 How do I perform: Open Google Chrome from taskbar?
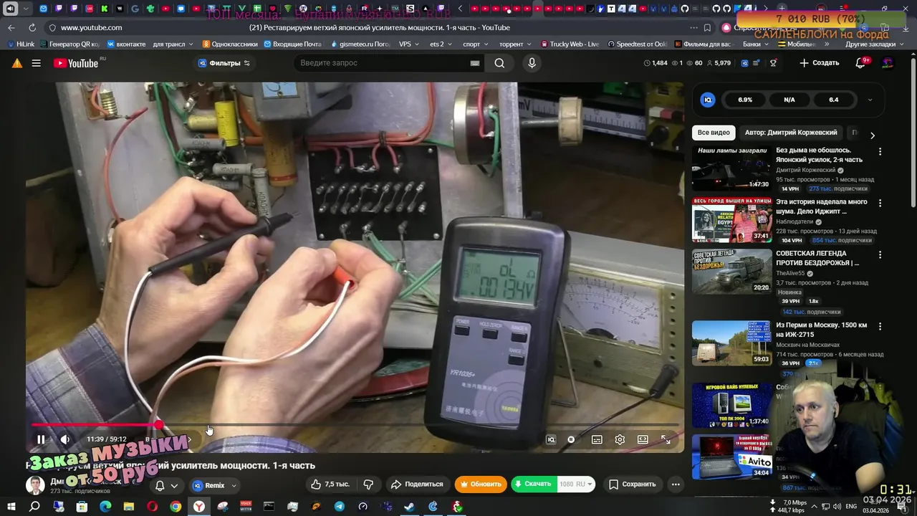(x=176, y=507)
